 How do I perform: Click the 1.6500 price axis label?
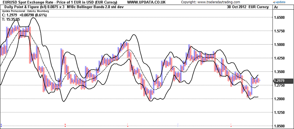[279, 18]
